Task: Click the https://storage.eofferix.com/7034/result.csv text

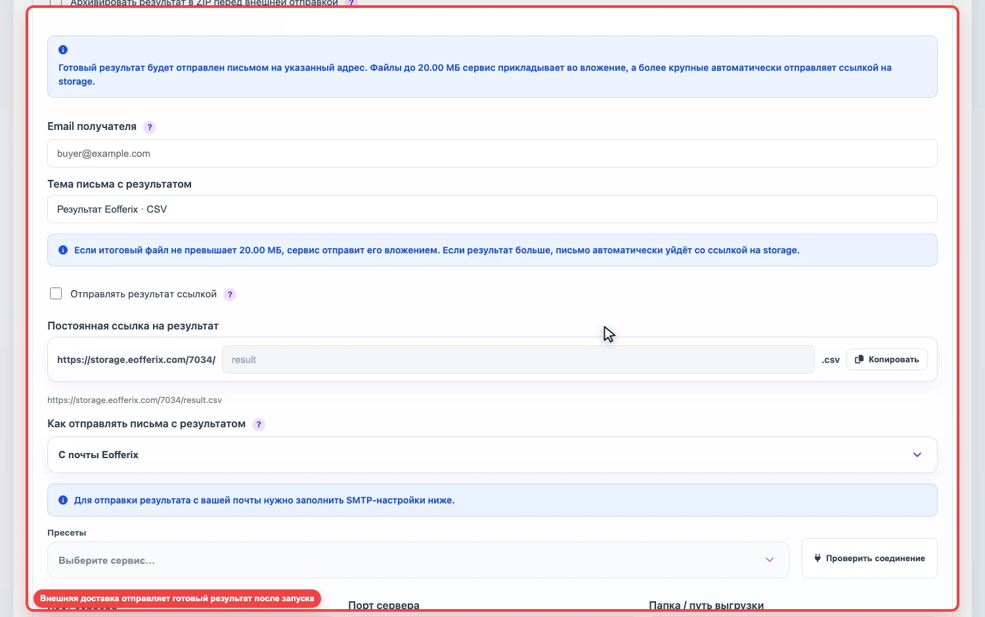Action: (x=135, y=400)
